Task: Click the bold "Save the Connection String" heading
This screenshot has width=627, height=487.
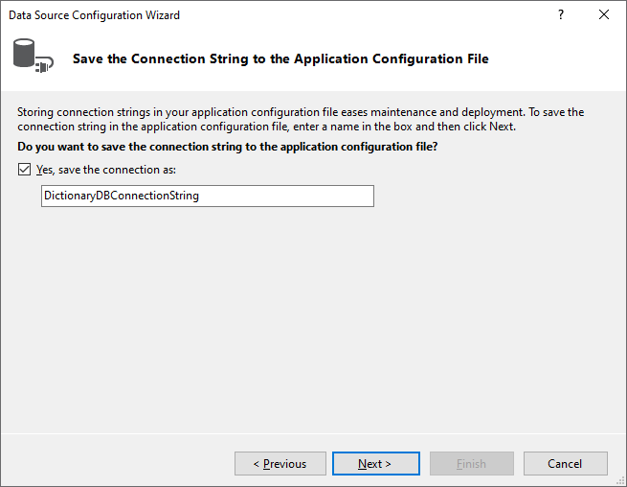Action: click(280, 58)
